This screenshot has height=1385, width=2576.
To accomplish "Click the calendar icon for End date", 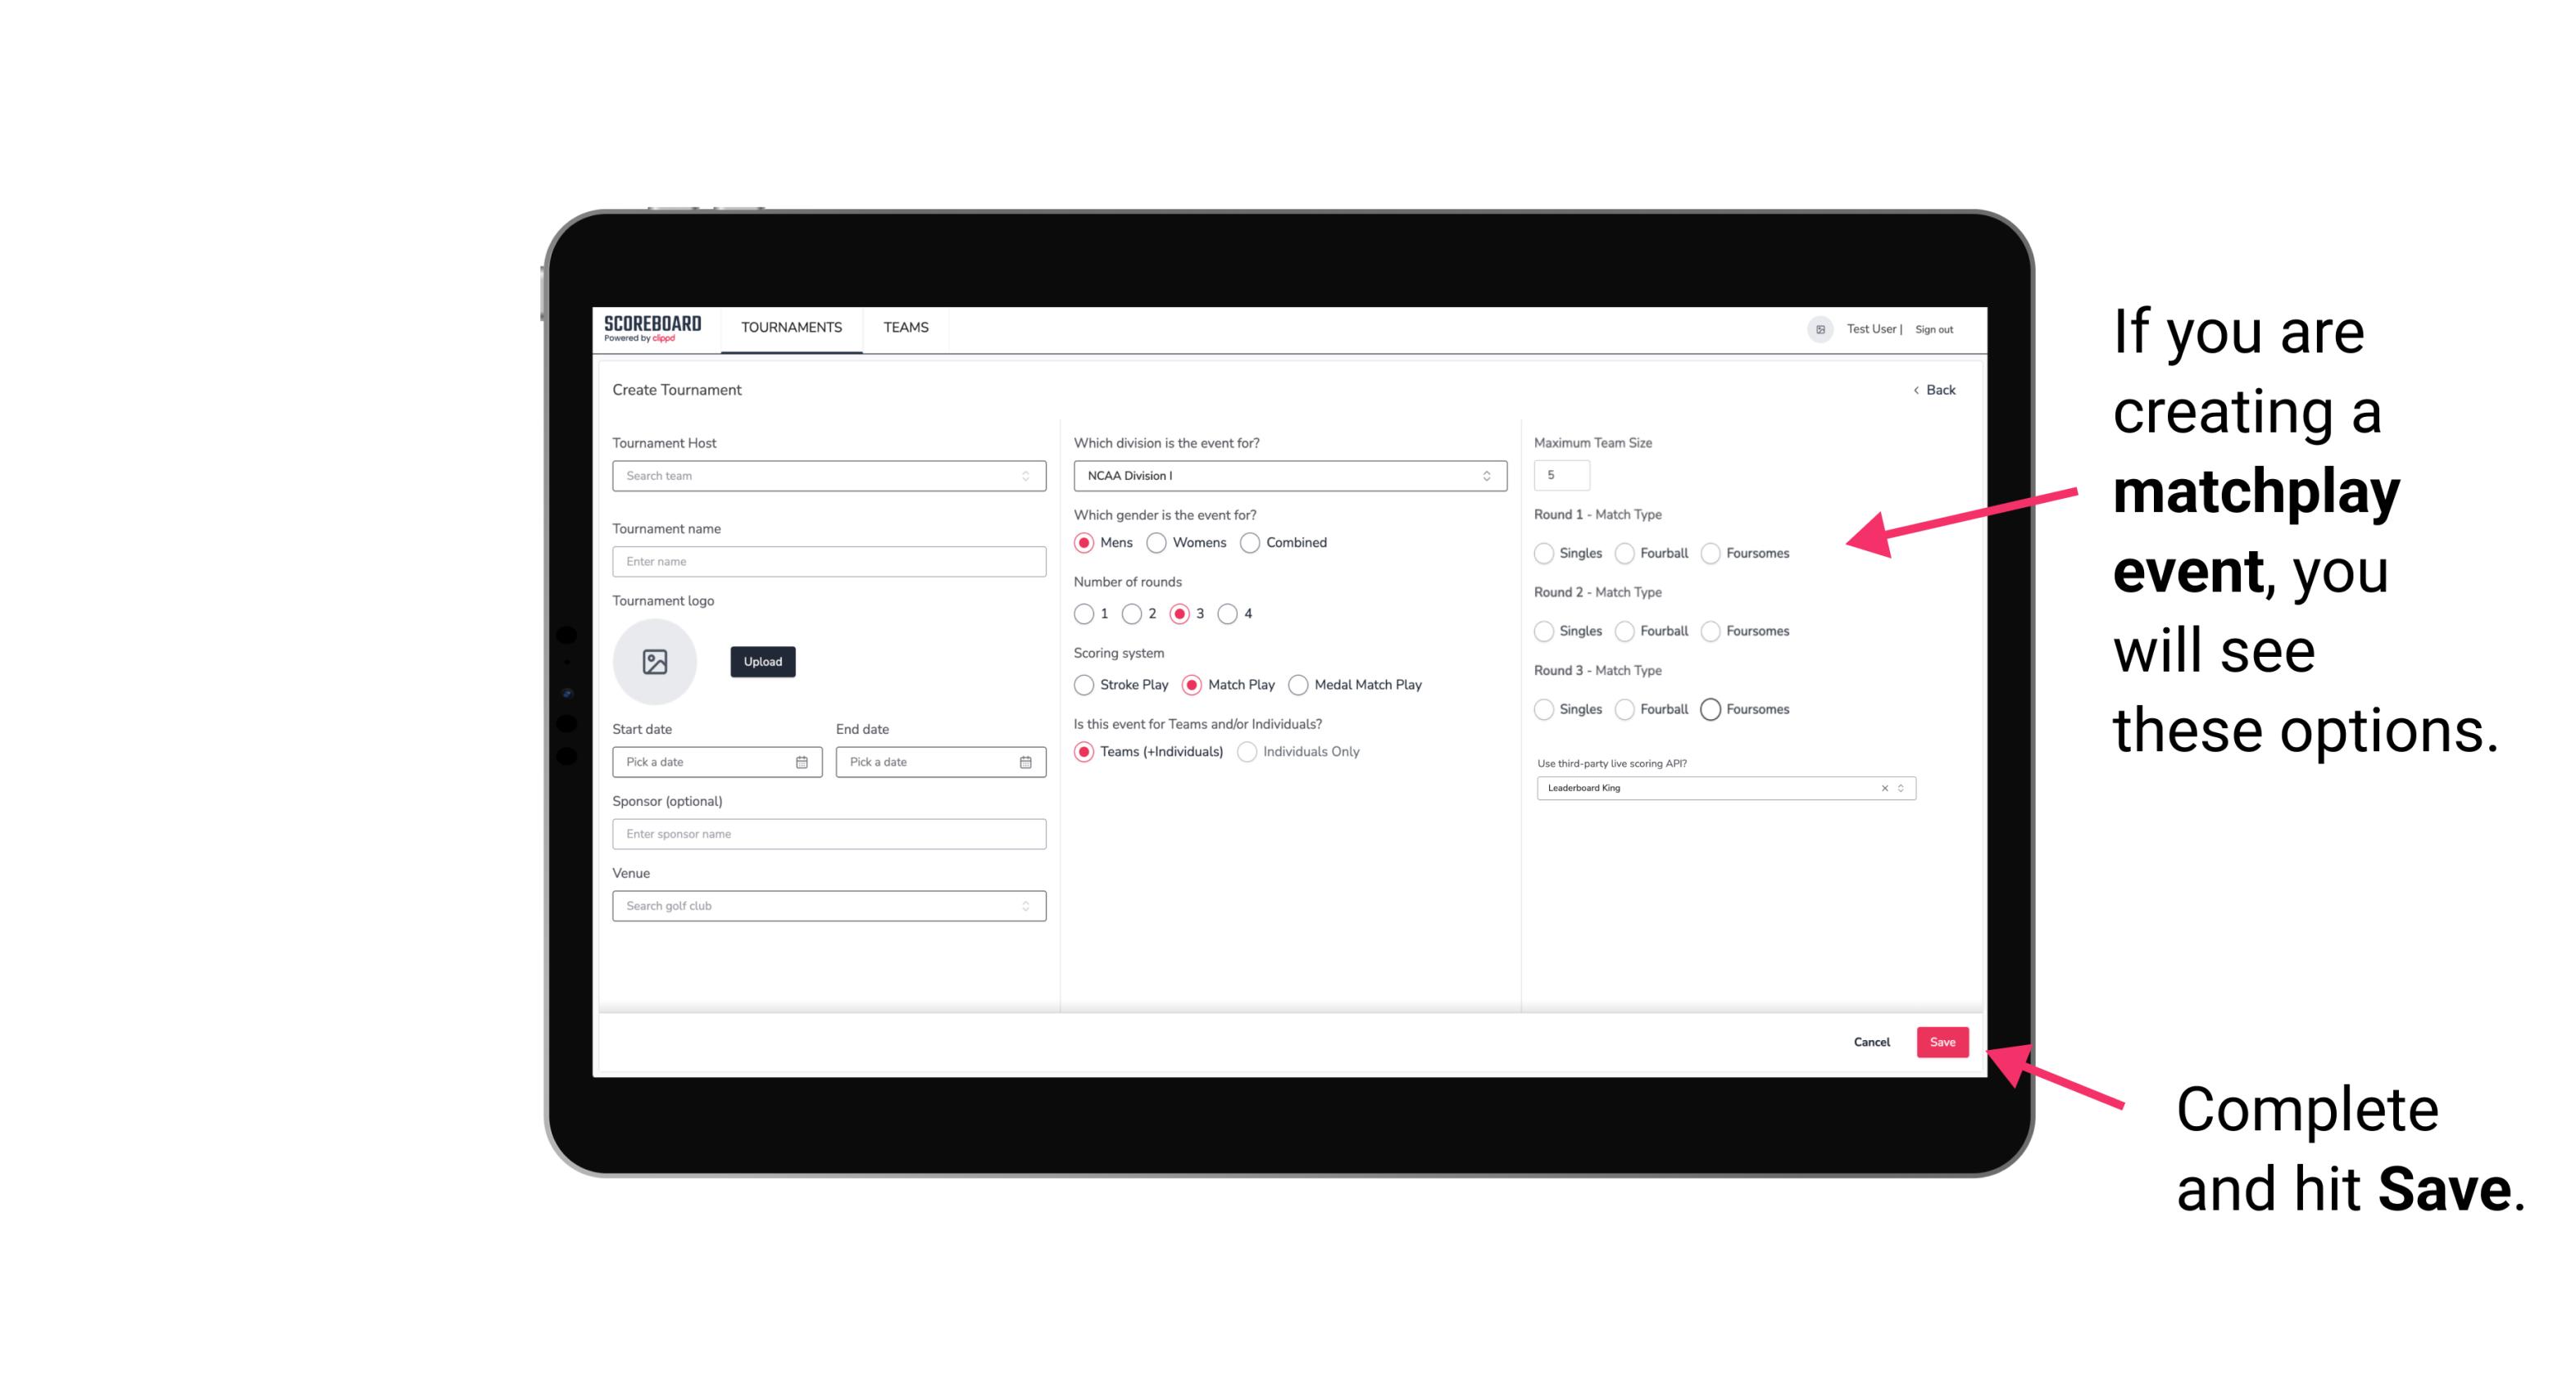I will tap(1024, 761).
